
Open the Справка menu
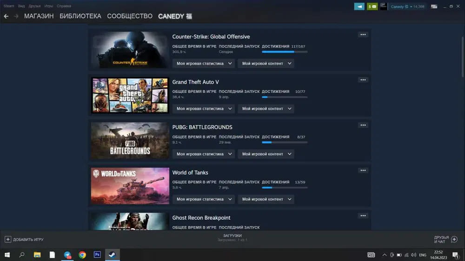pyautogui.click(x=64, y=6)
